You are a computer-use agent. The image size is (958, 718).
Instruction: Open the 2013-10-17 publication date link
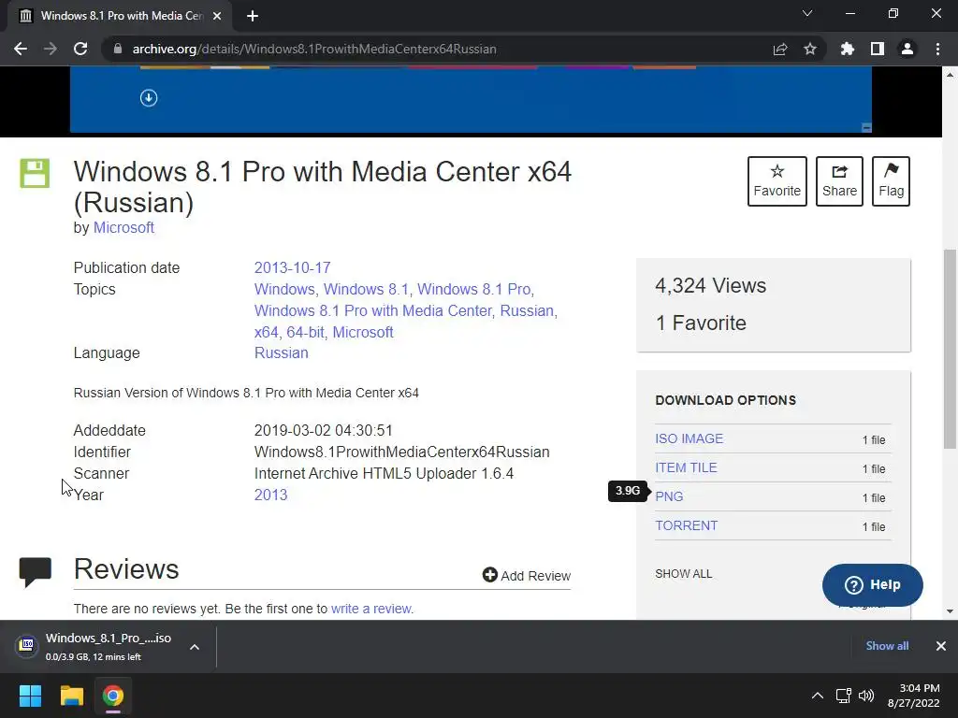tap(292, 268)
